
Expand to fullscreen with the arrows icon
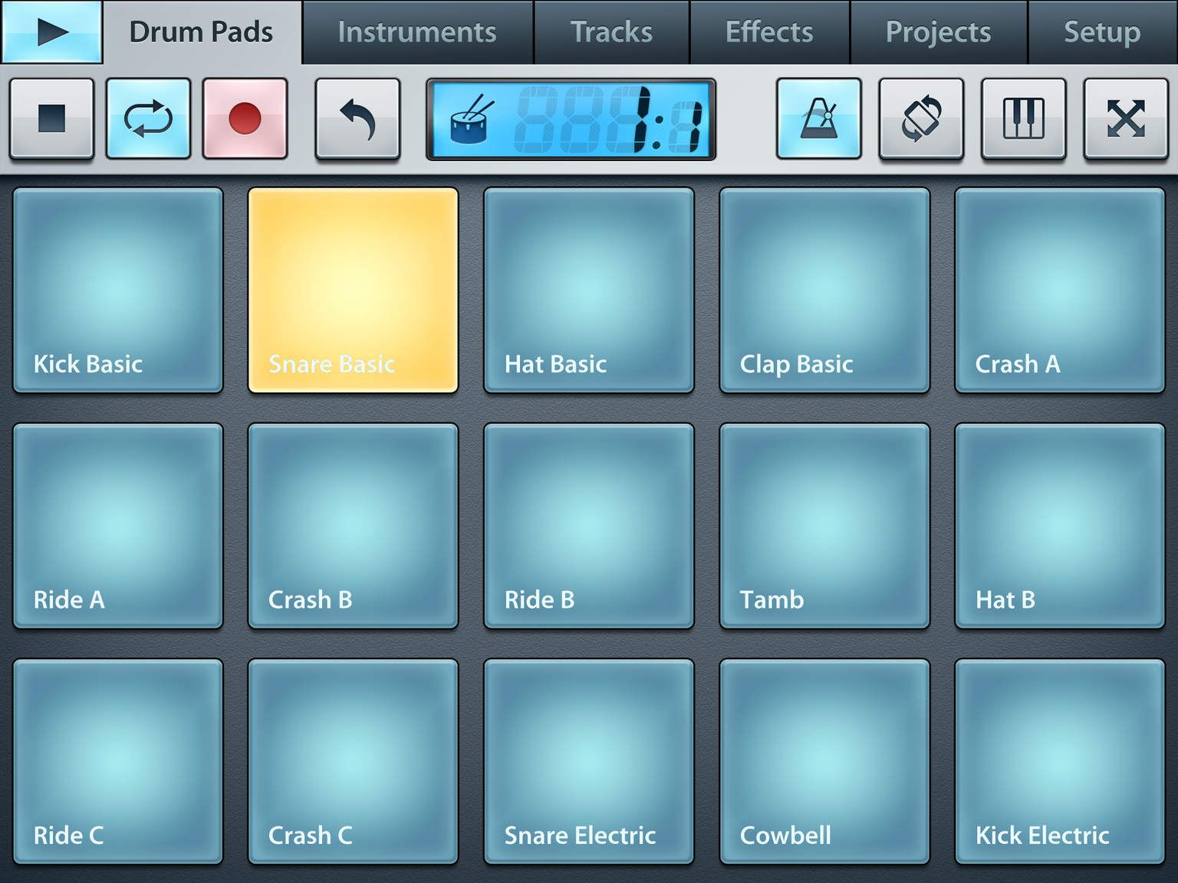point(1126,119)
